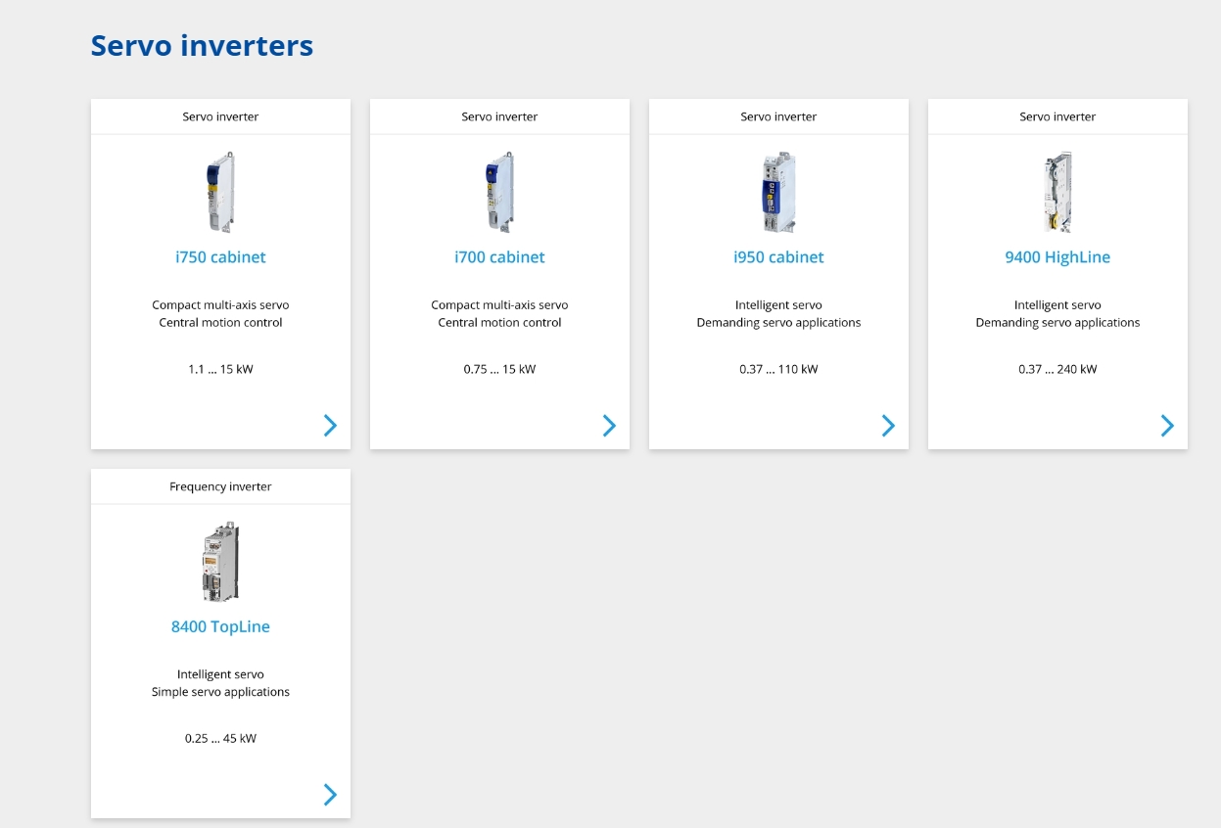
Task: Open the i700 cabinet link
Action: point(499,257)
